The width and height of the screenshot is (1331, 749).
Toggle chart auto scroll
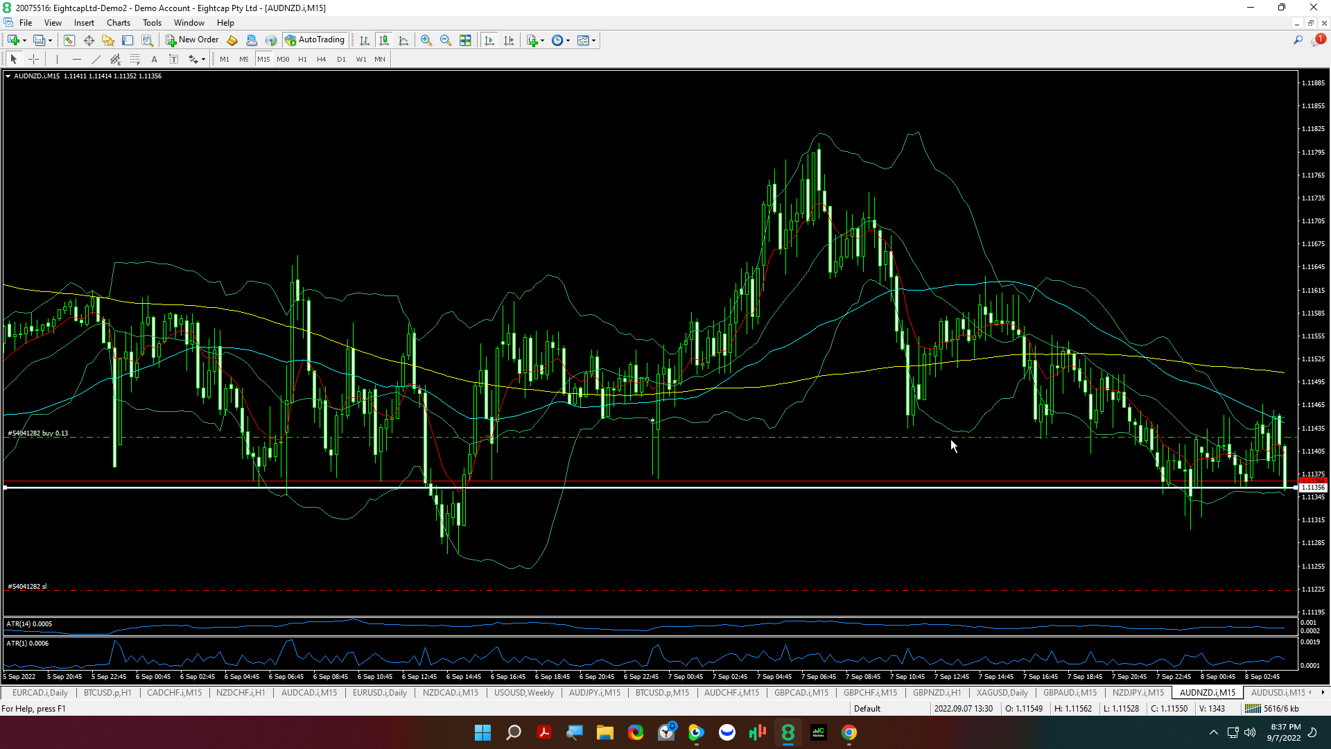tap(489, 40)
